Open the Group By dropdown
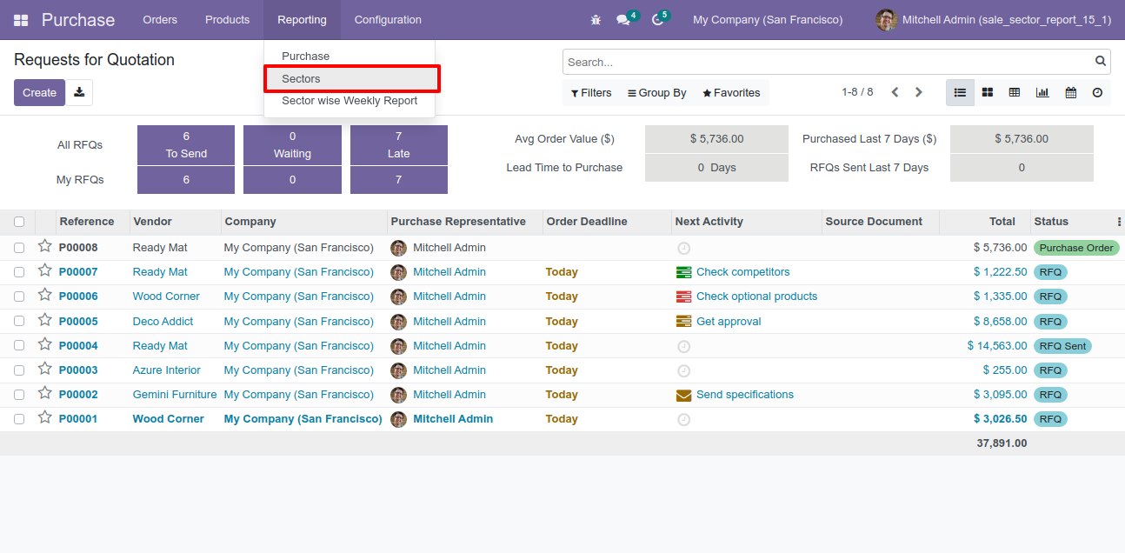 (x=657, y=93)
